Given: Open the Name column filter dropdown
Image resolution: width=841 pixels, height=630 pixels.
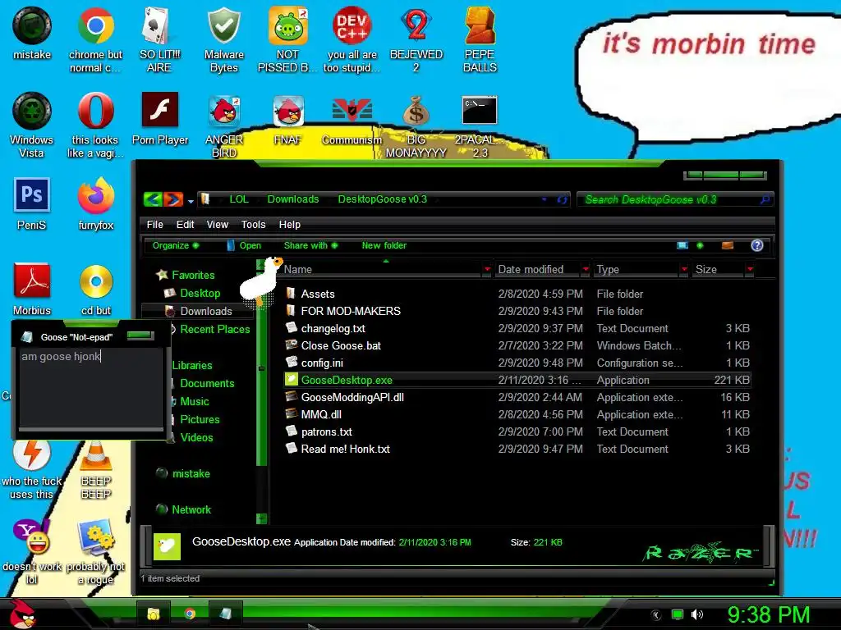Looking at the screenshot, I should (487, 269).
